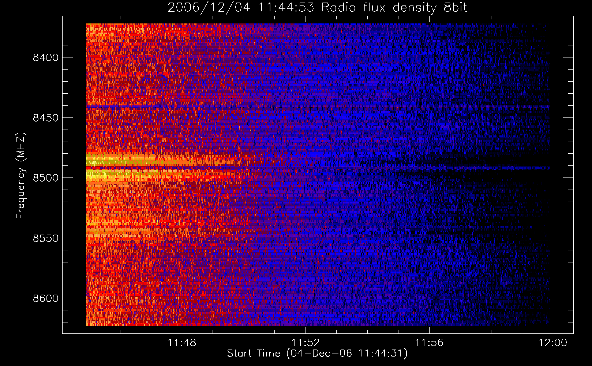
Task: Click the 11:48 time axis label
Action: pos(182,343)
